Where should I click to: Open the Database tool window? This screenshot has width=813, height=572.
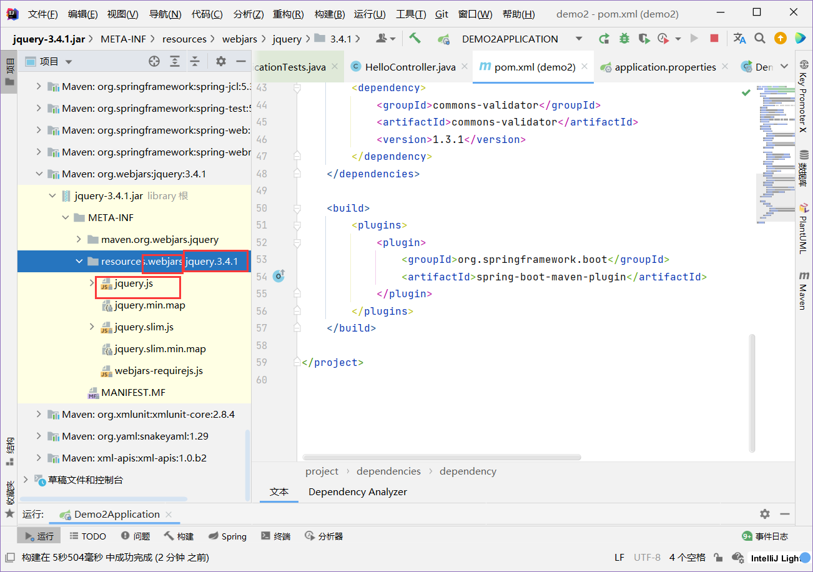804,169
